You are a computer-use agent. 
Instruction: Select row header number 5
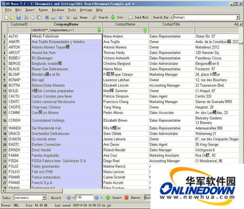(x=4, y=58)
